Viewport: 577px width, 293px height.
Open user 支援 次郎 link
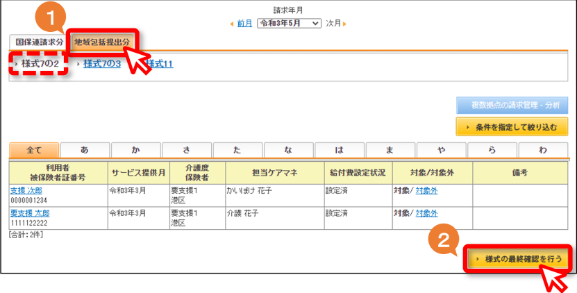coord(26,191)
